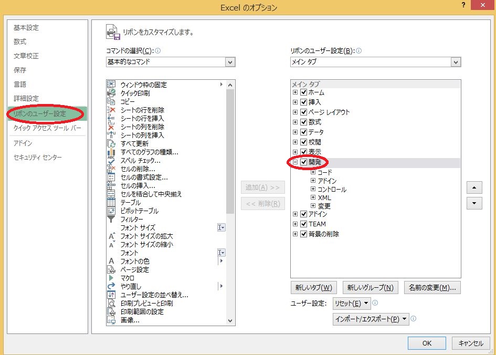Expand the ホーム tab node
This screenshot has height=355, width=496.
[x=295, y=92]
